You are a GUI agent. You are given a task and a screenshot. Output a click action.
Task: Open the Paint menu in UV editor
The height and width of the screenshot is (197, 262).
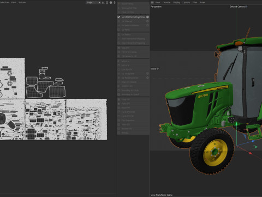(x=14, y=2)
